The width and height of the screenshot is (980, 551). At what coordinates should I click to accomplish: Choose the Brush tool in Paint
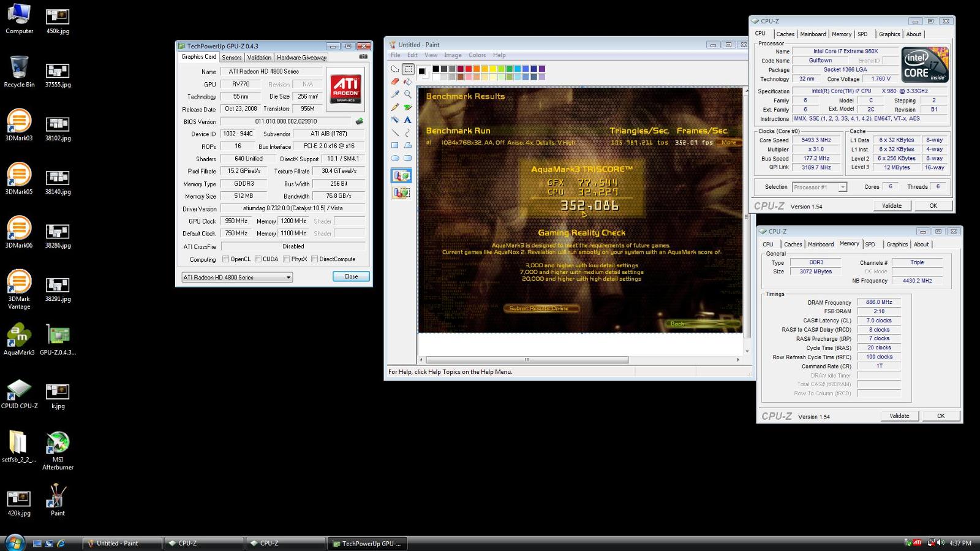click(x=408, y=107)
